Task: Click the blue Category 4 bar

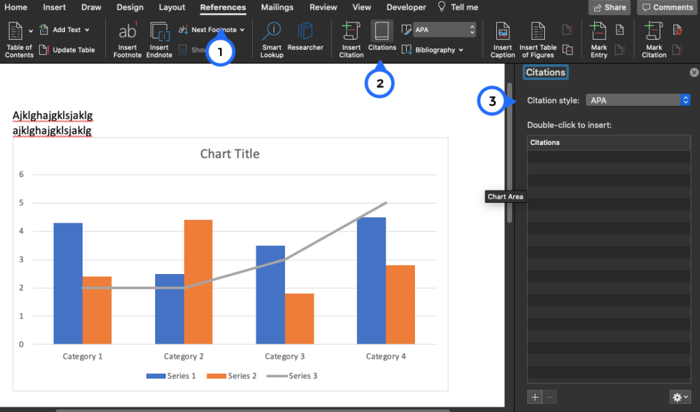Action: coord(371,281)
